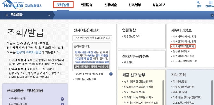Click the Hometax logo
214x105 pixels.
click(22, 5)
